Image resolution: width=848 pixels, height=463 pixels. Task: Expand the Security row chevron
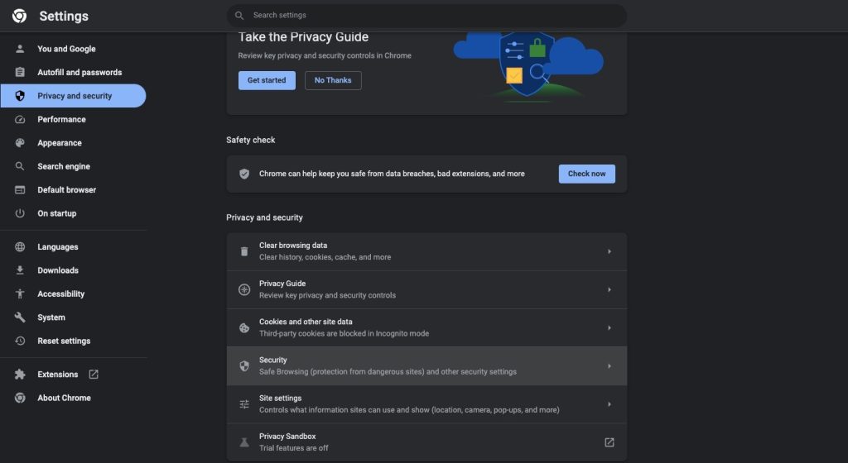pos(609,366)
